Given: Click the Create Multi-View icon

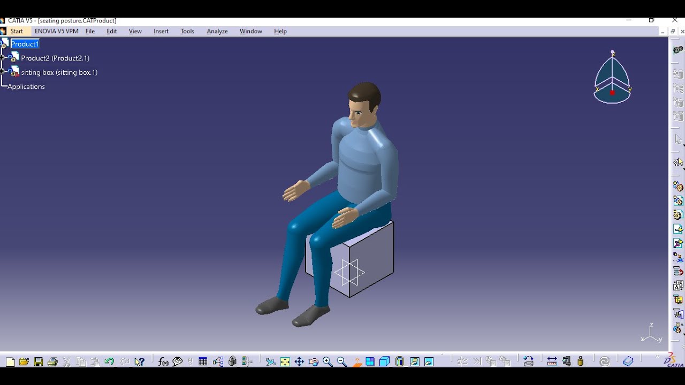Looking at the screenshot, I should 370,362.
